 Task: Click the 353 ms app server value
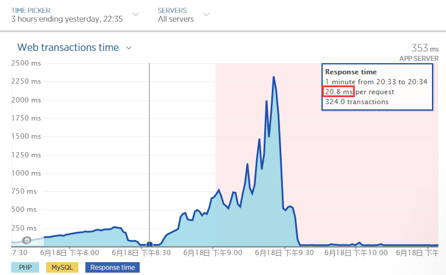[x=425, y=48]
